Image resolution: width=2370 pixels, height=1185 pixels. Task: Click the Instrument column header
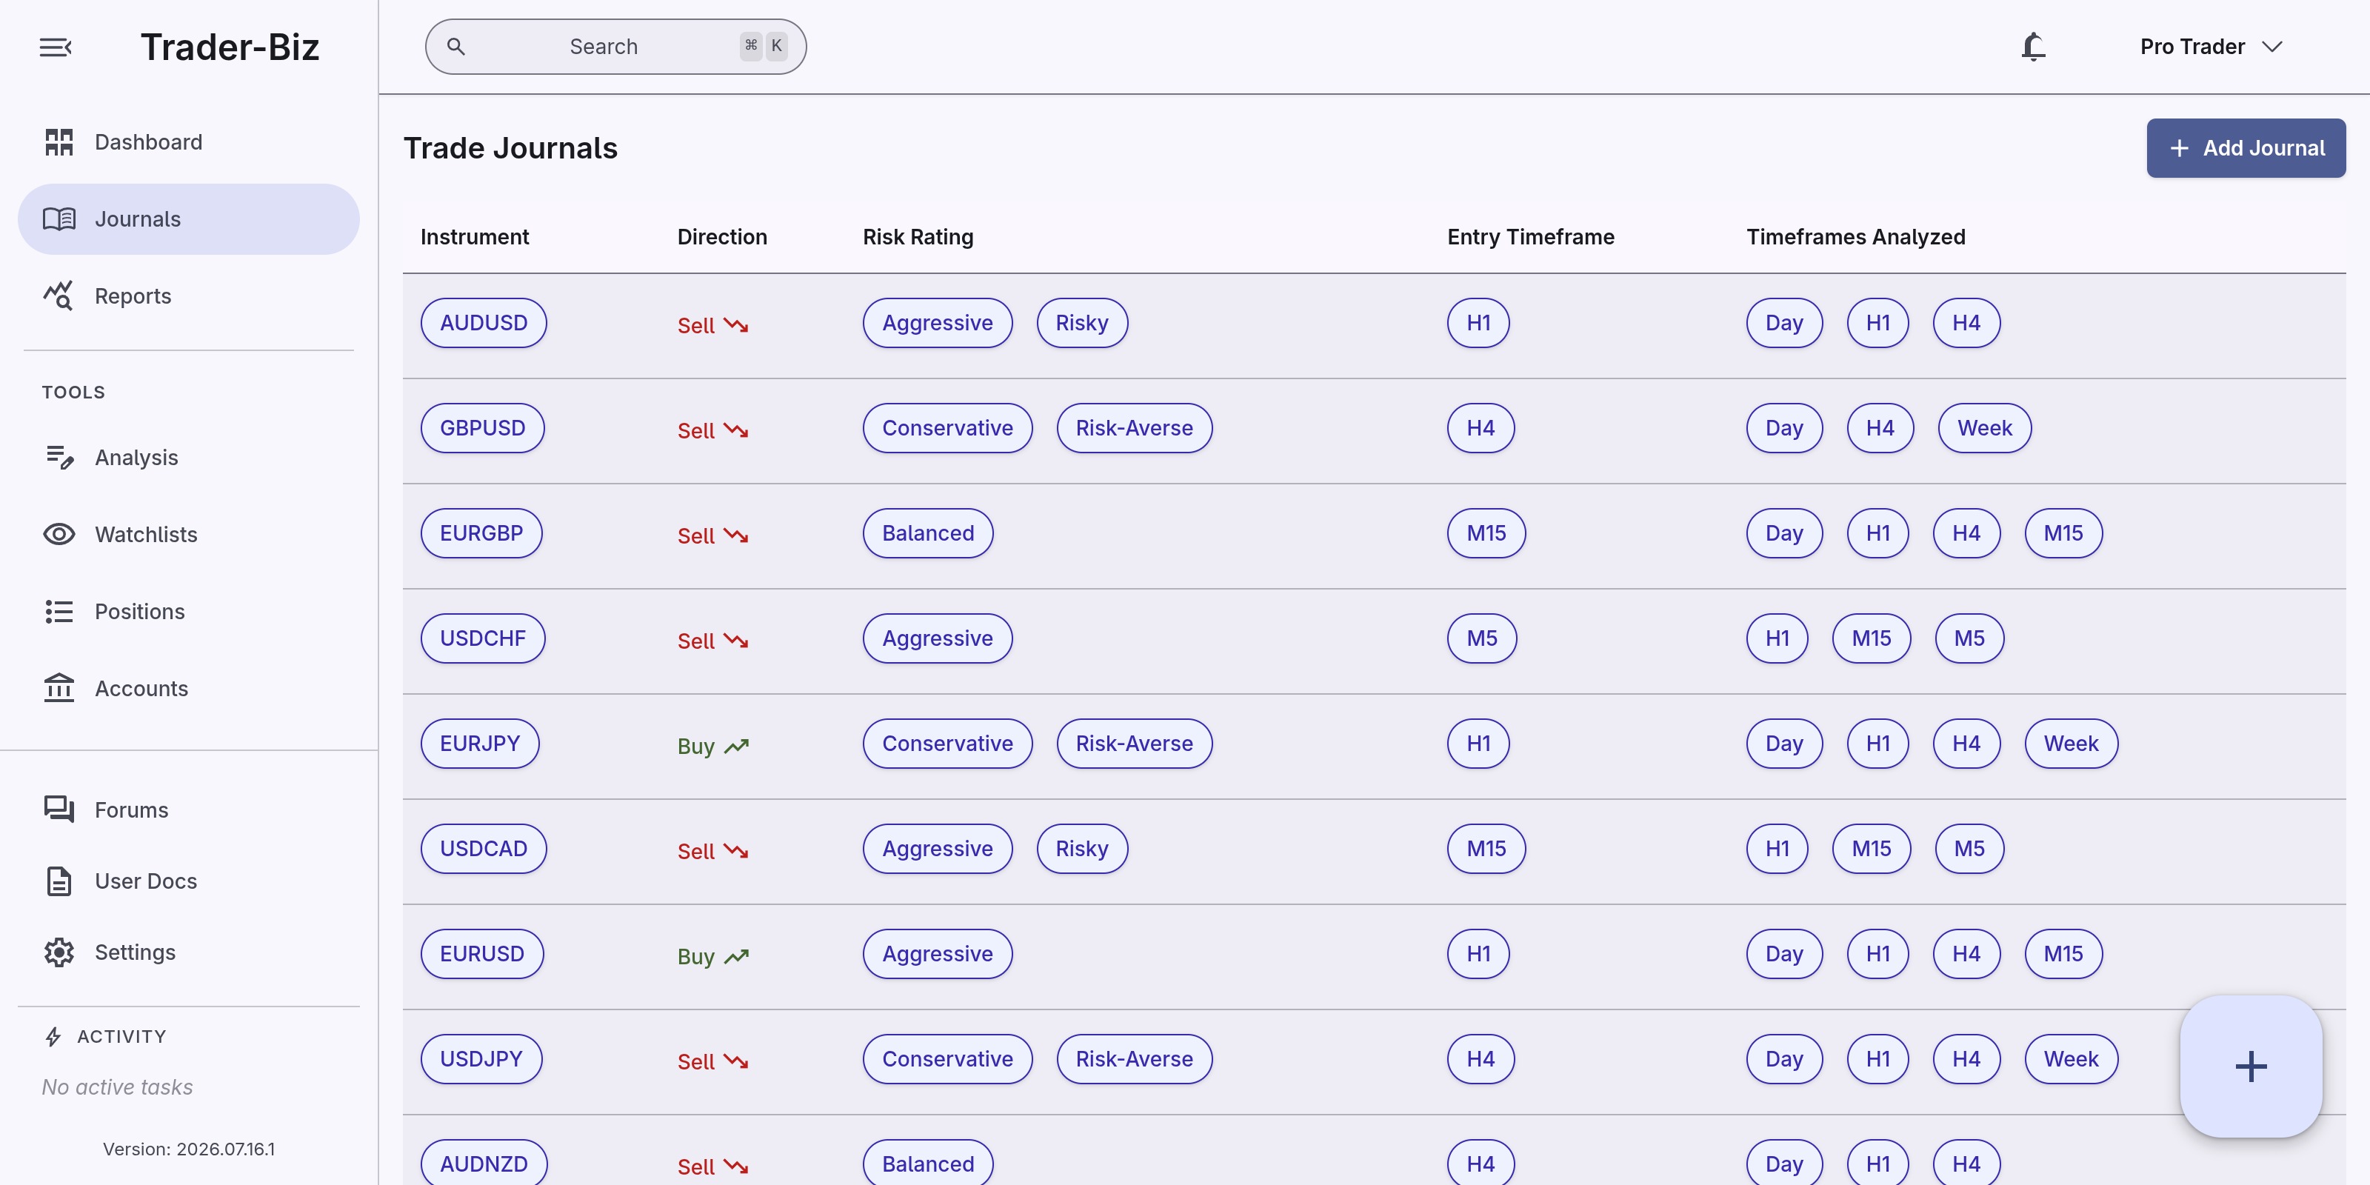[x=475, y=236]
